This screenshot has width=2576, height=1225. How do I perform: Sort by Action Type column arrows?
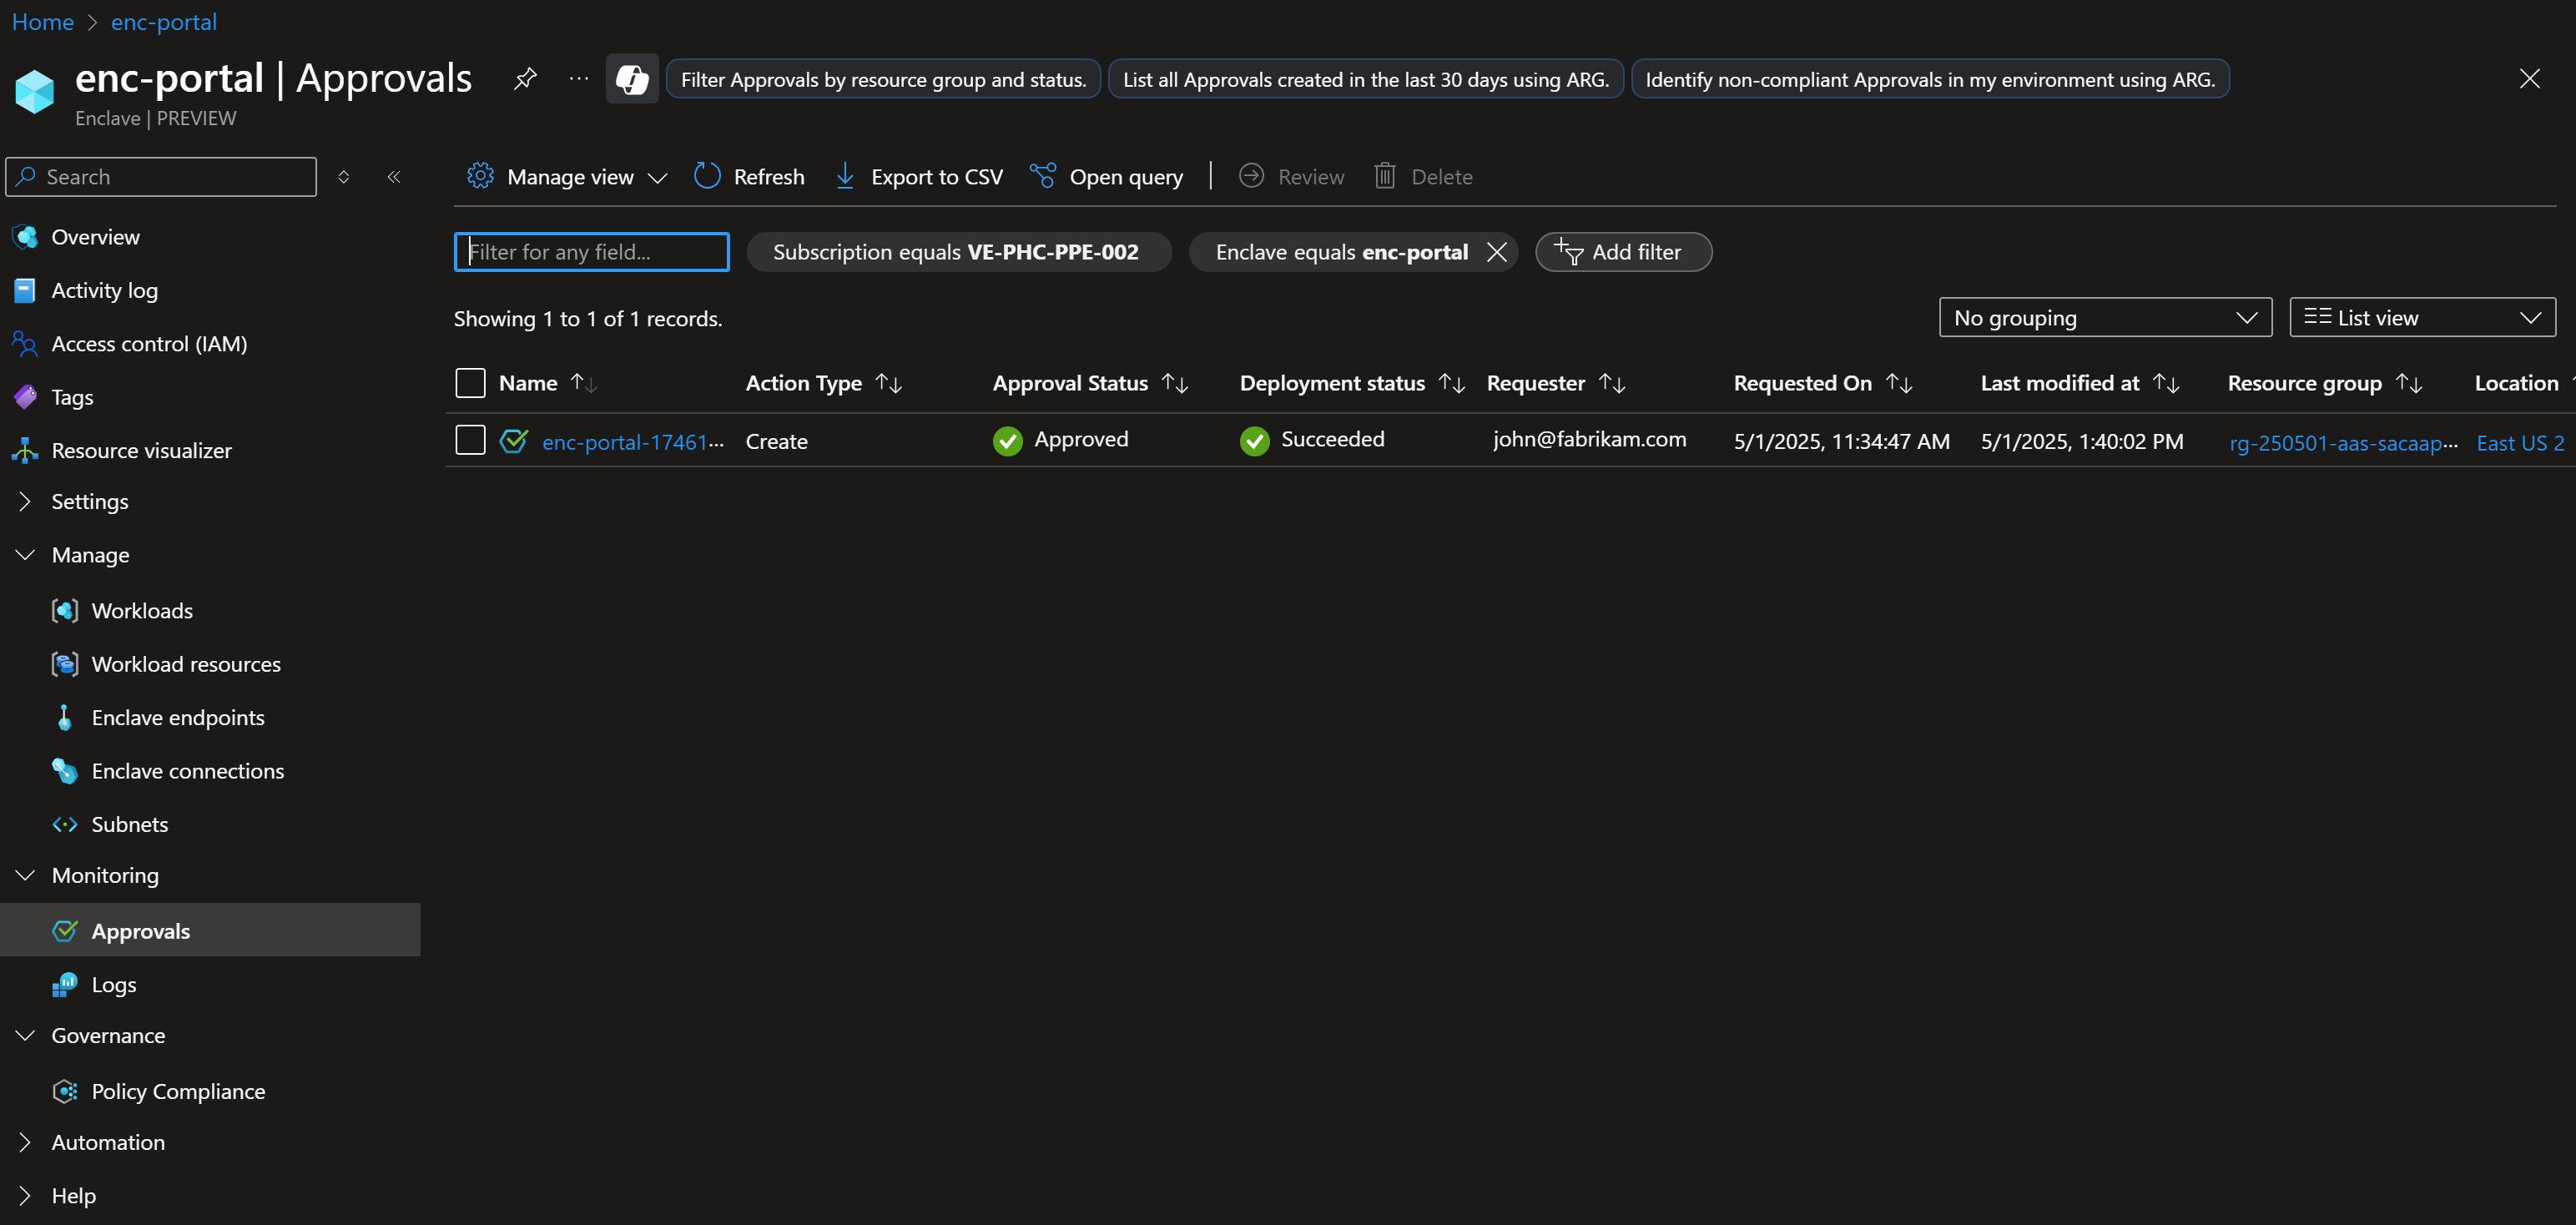coord(888,383)
